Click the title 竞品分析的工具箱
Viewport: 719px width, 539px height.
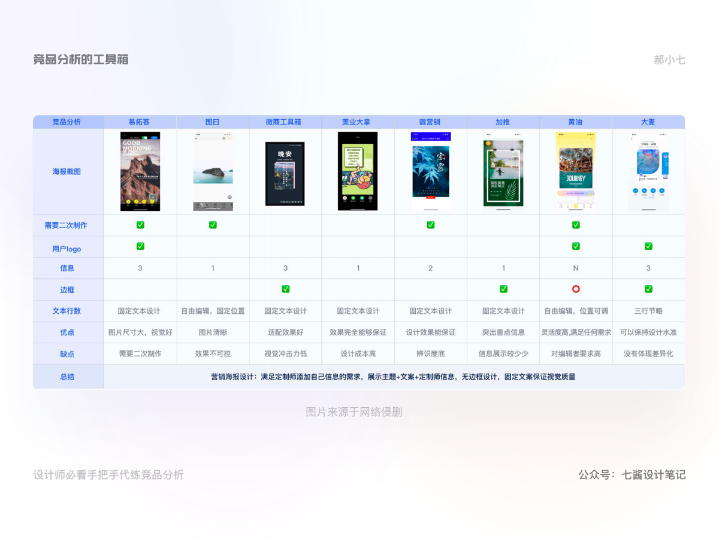81,59
